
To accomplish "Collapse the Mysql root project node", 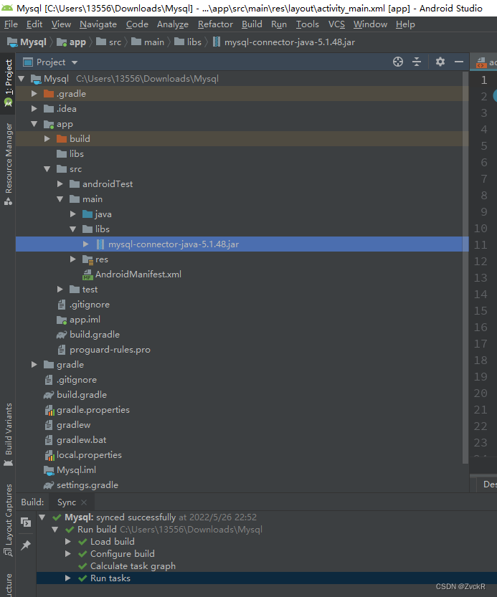I will click(x=22, y=79).
